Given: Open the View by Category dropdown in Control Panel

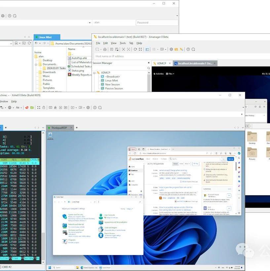Looking at the screenshot, I should pyautogui.click(x=130, y=209).
